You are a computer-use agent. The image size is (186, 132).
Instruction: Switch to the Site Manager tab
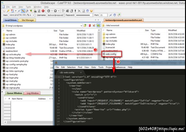[x=27, y=20]
